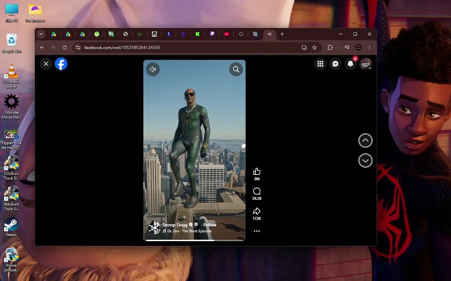
Task: Open a new tab with plus button
Action: 282,34
